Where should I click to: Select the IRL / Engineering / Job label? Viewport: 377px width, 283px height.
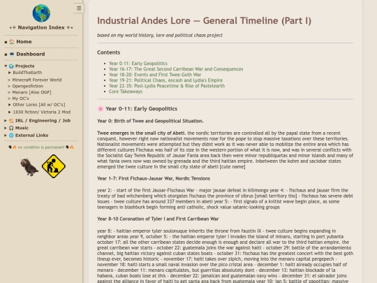pos(43,121)
